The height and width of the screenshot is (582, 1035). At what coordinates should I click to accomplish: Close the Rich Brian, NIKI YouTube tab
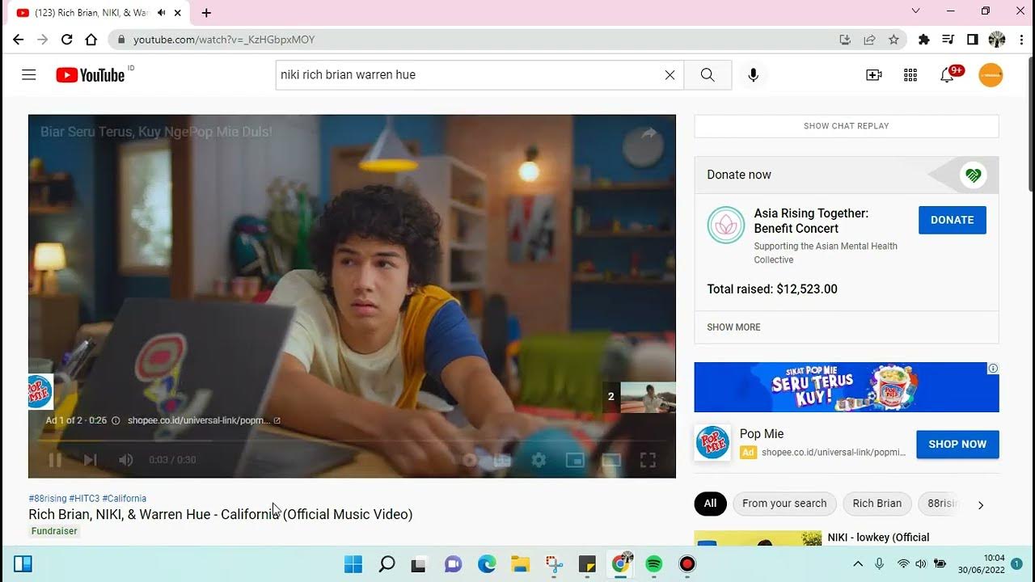point(178,13)
